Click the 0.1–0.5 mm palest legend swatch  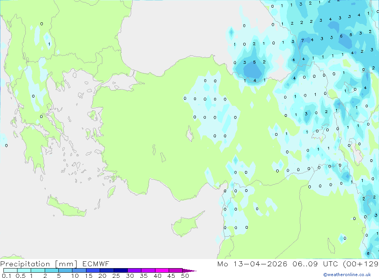[x=10, y=270]
